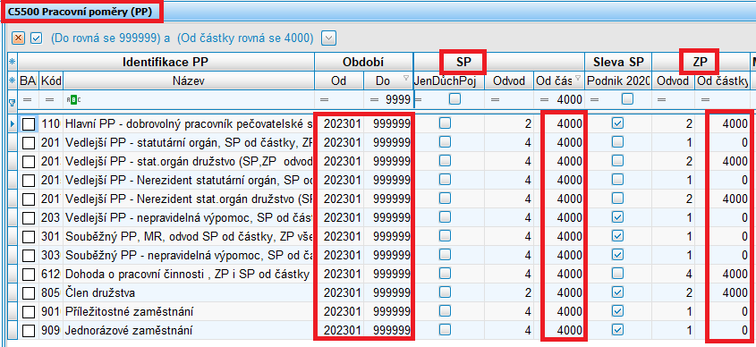Uncheck Podnik 2020 in Jednorázové zaměstnání row
Screen dimensions: 756x347
tap(617, 330)
